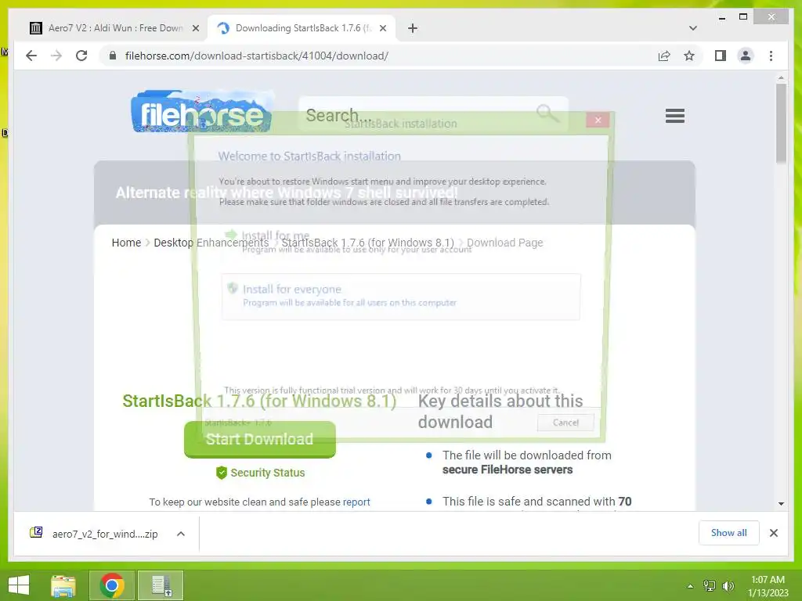The height and width of the screenshot is (601, 802).
Task: Click the search magnifier icon
Action: [x=547, y=113]
